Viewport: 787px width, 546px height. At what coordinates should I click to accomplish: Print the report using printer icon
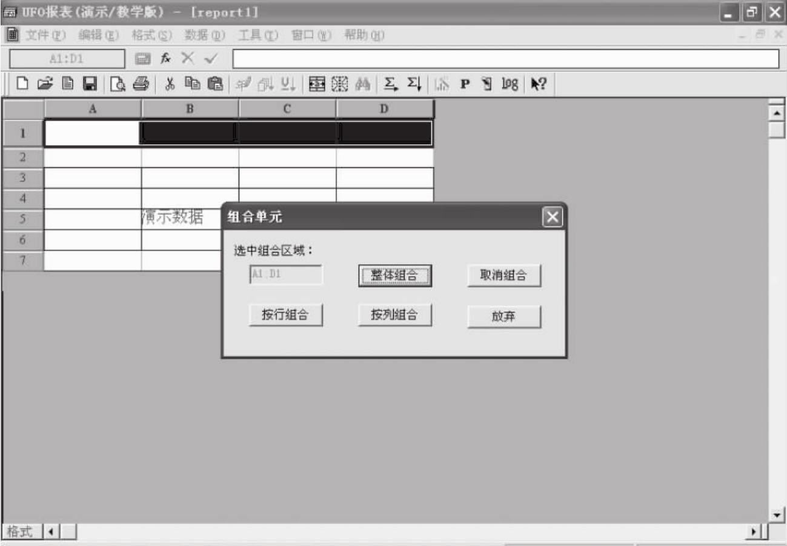141,84
